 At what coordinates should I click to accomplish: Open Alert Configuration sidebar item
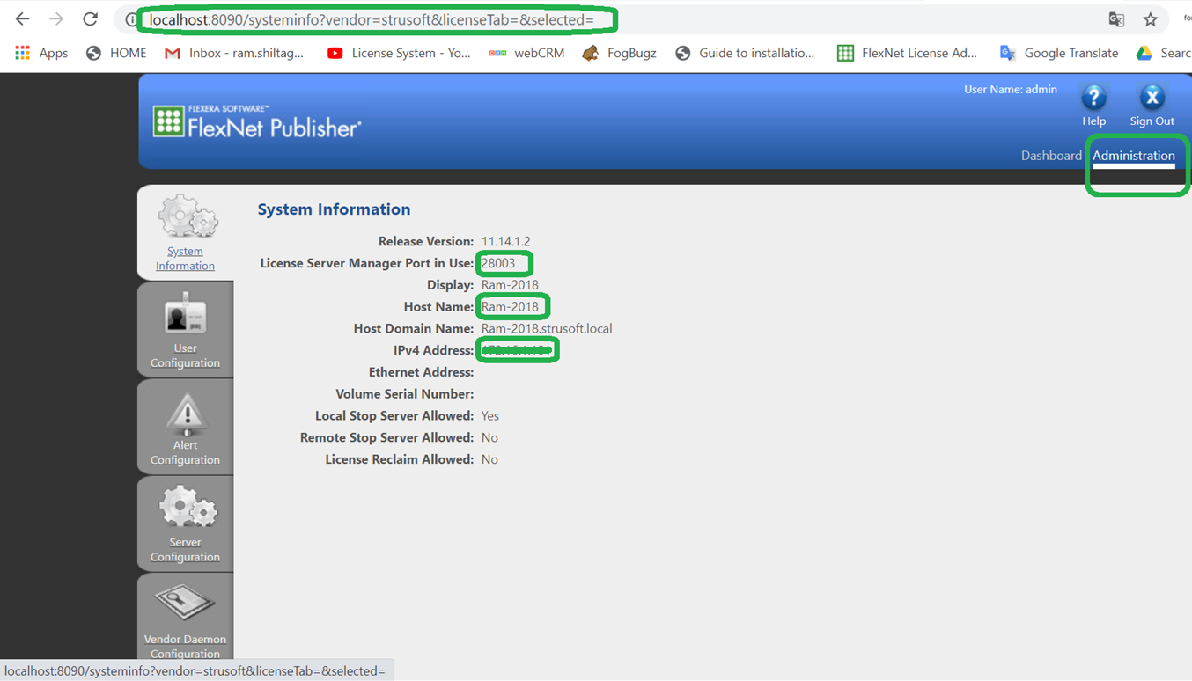point(185,428)
